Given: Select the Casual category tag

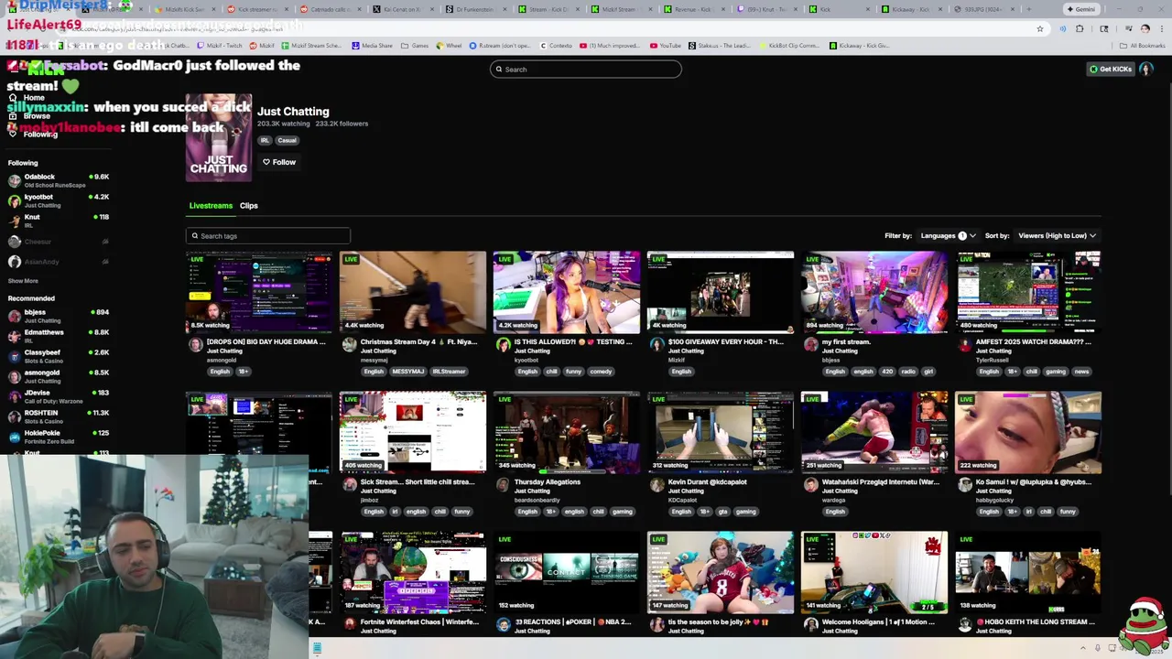Looking at the screenshot, I should (x=288, y=140).
